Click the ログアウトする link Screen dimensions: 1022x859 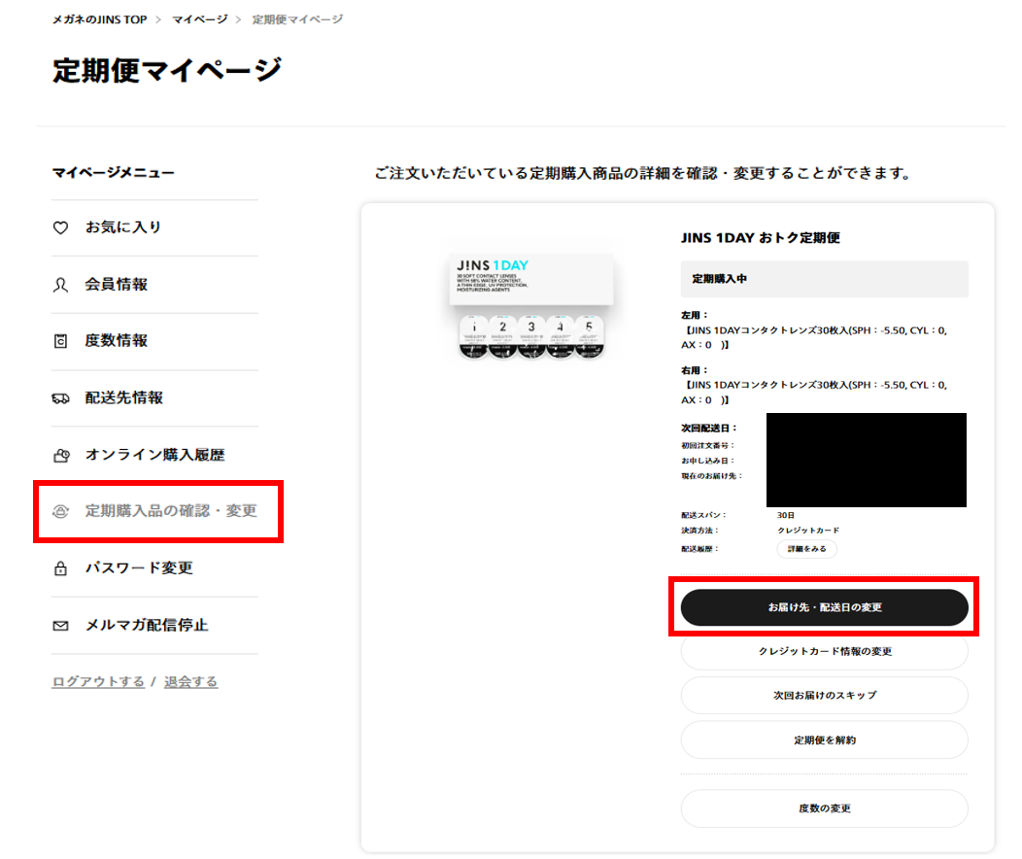98,682
